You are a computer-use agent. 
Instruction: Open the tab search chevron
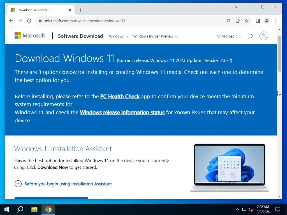237,7
